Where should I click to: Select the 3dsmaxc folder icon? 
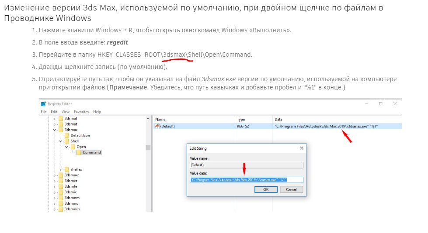click(x=61, y=175)
